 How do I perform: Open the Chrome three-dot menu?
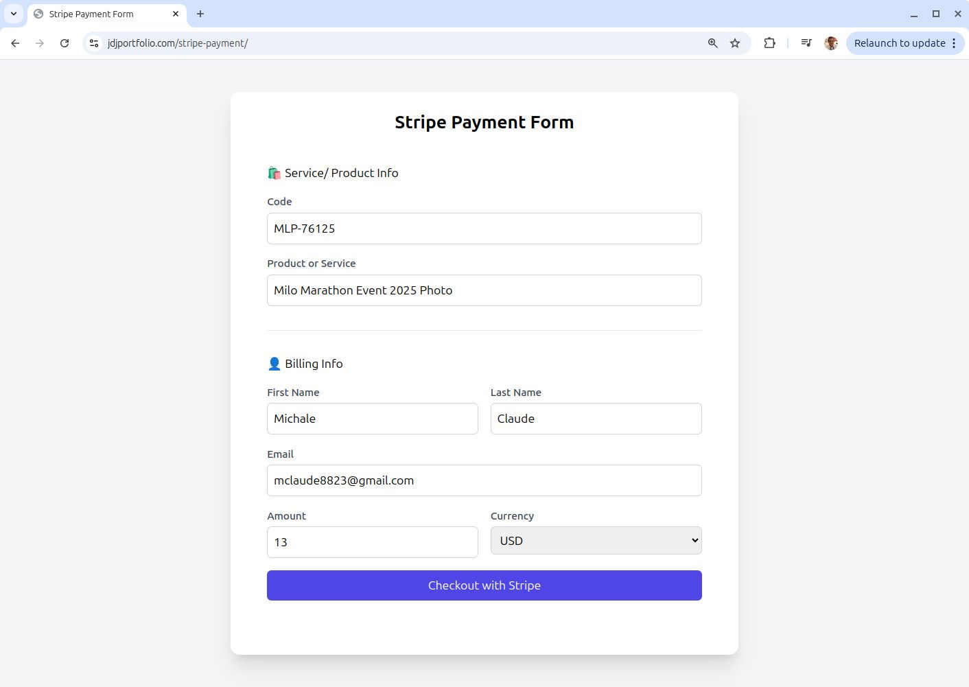click(954, 43)
